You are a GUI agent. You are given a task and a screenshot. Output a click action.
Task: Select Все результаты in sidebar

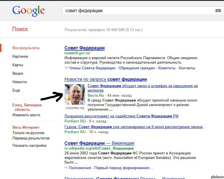point(26,48)
